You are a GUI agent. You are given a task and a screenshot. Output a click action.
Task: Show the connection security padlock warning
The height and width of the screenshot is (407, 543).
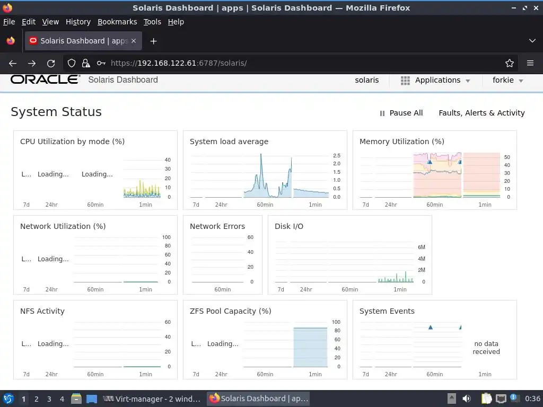pos(86,63)
